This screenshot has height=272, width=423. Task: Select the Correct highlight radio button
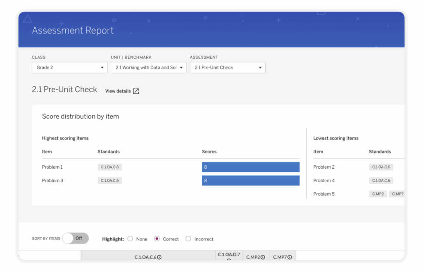tap(157, 239)
